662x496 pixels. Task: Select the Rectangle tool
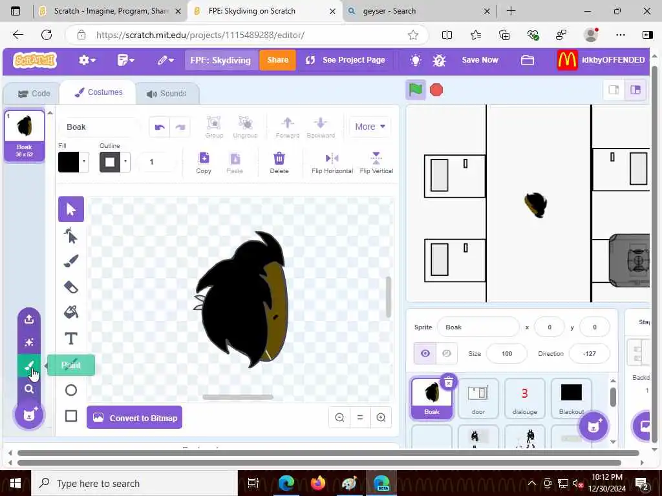[x=71, y=416]
